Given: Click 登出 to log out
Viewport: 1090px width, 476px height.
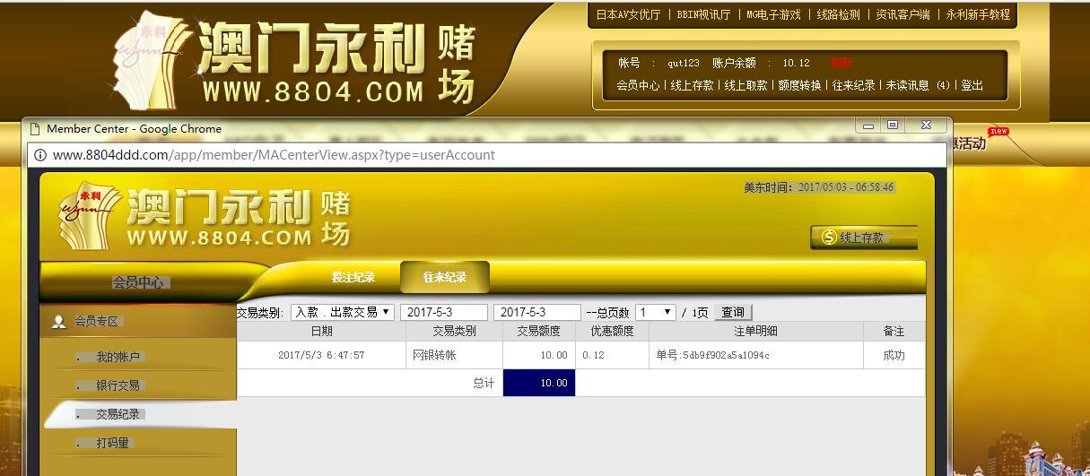Looking at the screenshot, I should [972, 85].
